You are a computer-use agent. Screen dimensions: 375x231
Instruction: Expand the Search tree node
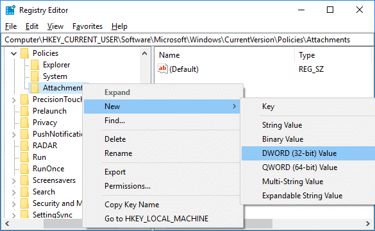[14, 193]
